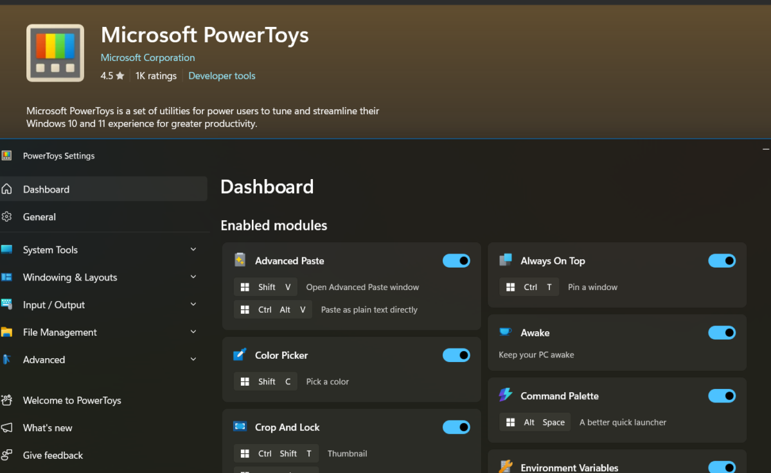Click "A better quick launcher" description
The width and height of the screenshot is (771, 473).
click(x=623, y=422)
